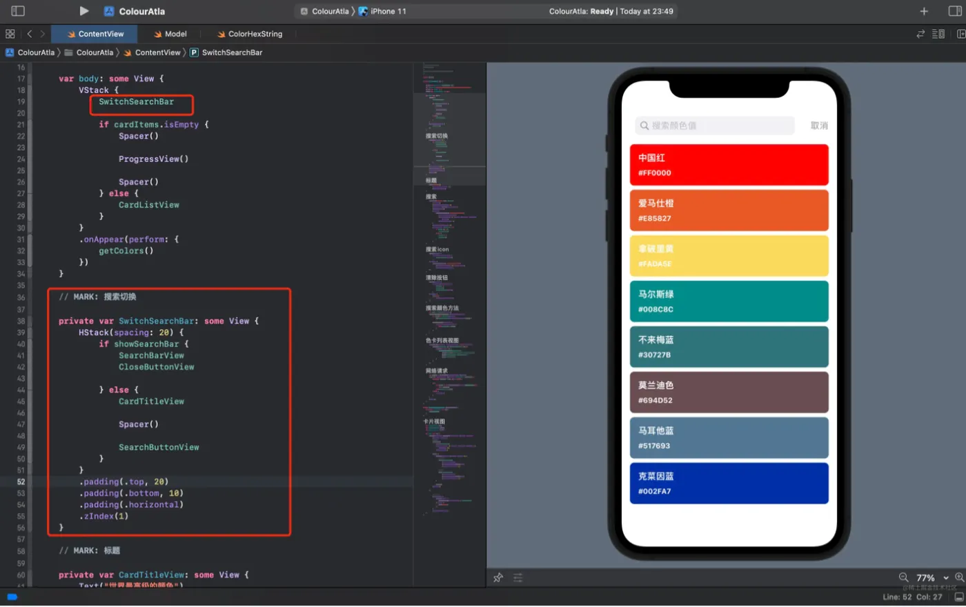Tap the 克莱因蓝 #002FA7 card
The height and width of the screenshot is (607, 966).
point(729,484)
